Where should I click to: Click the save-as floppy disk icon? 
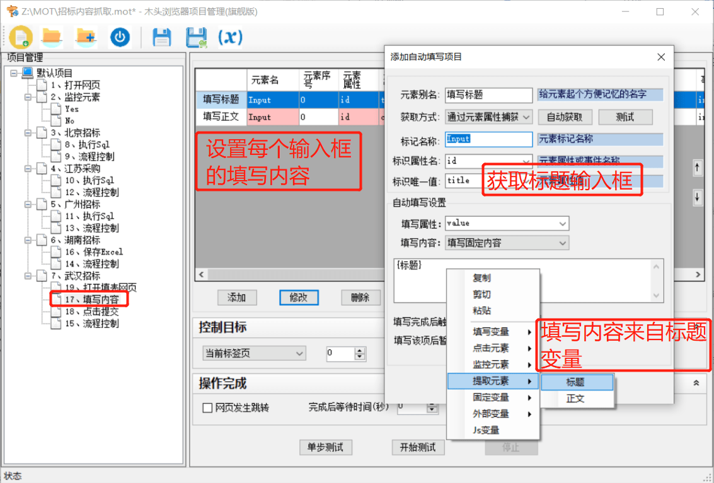tap(196, 37)
